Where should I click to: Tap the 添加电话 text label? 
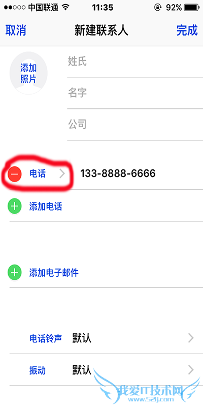point(46,207)
